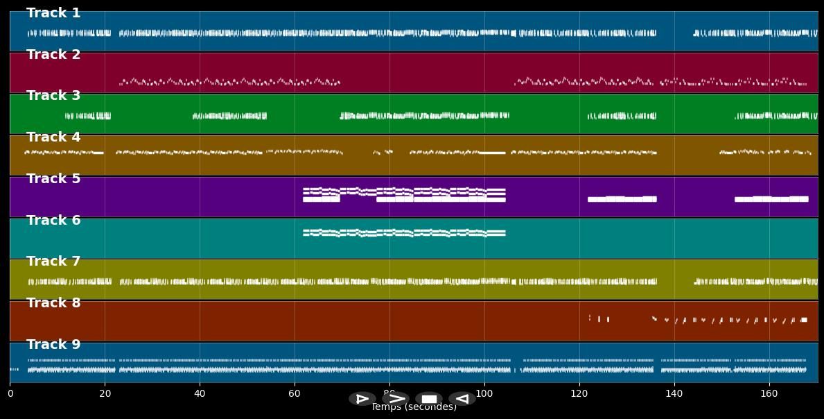Click the Track 6 label

53,221
